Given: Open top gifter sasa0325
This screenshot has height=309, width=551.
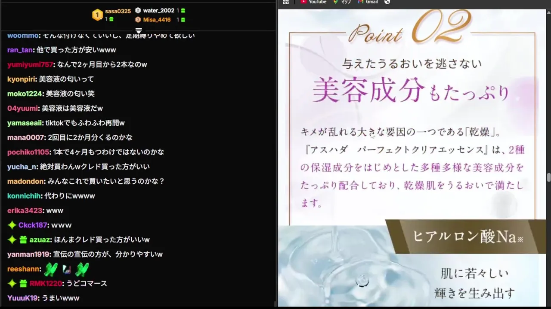Looking at the screenshot, I should [x=118, y=11].
